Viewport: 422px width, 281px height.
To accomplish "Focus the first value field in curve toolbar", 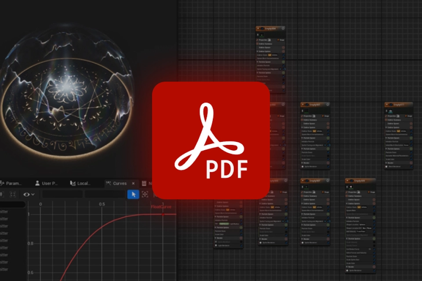I will [62, 194].
